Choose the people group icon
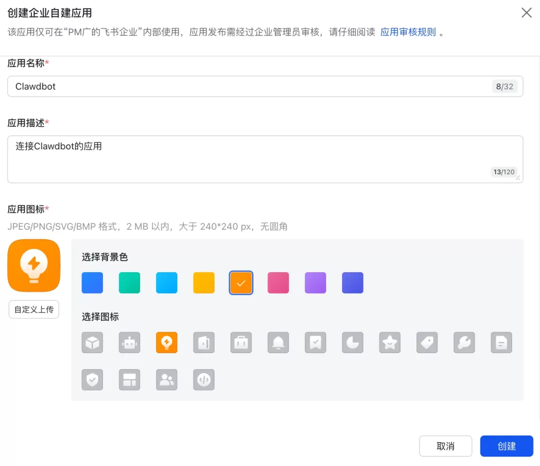The height and width of the screenshot is (466, 540). point(166,380)
